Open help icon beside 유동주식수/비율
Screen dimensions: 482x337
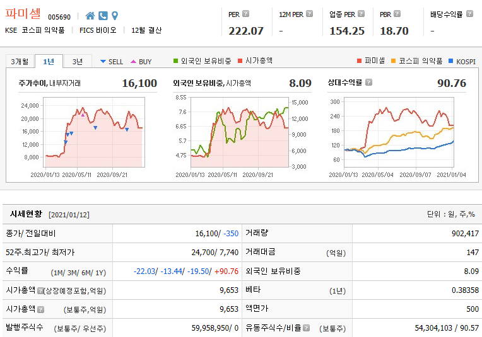(306, 328)
